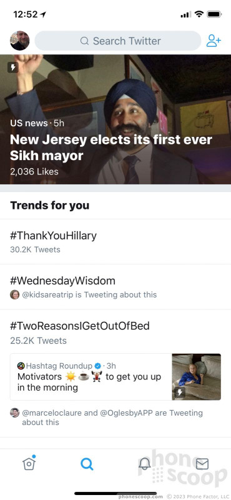Tap the Trends for you header
231x500 pixels.
click(50, 206)
